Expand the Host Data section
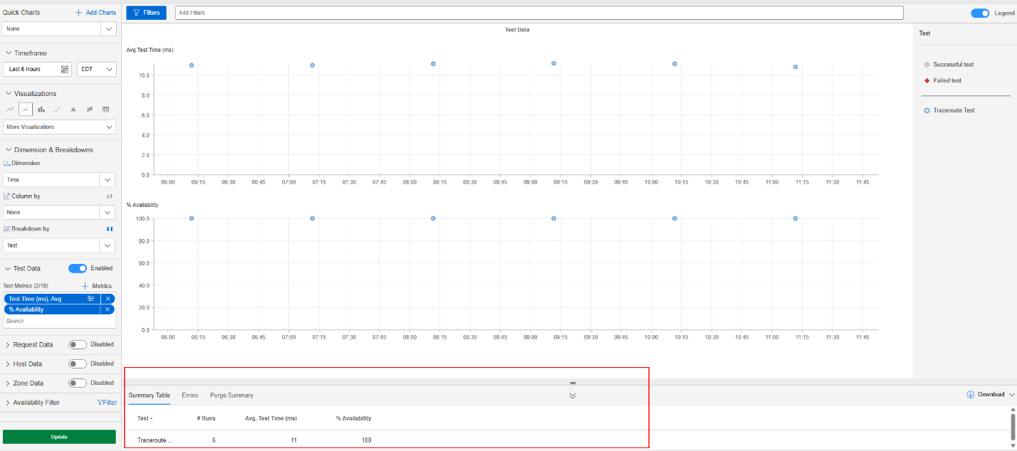1017x451 pixels. pos(8,364)
